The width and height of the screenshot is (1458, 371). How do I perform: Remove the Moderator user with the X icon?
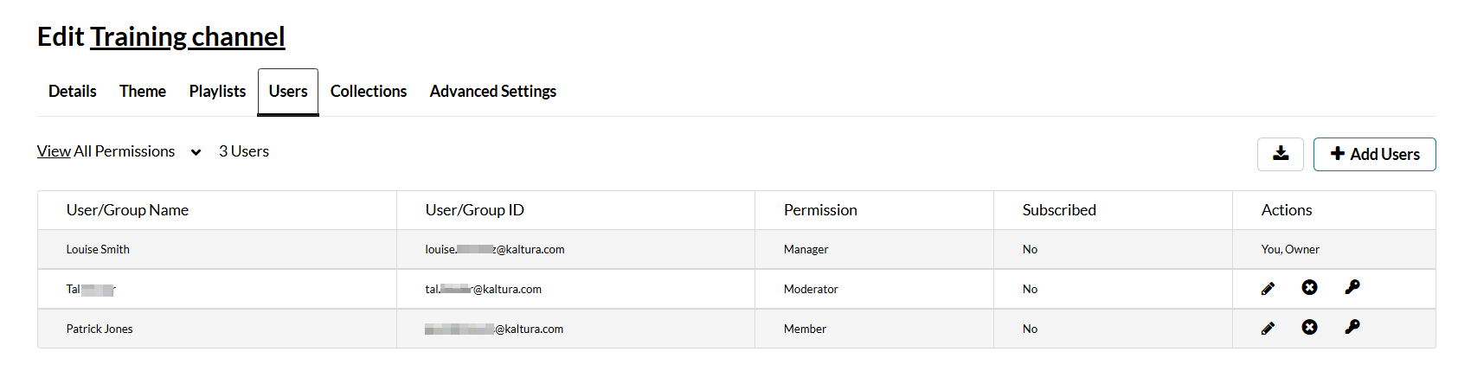[x=1309, y=287]
